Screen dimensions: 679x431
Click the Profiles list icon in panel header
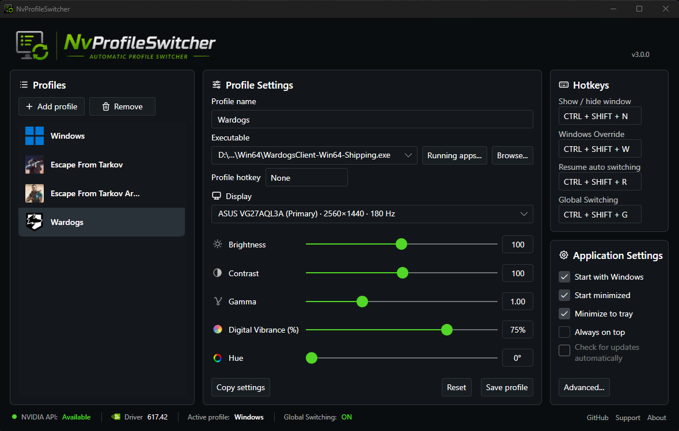click(24, 85)
